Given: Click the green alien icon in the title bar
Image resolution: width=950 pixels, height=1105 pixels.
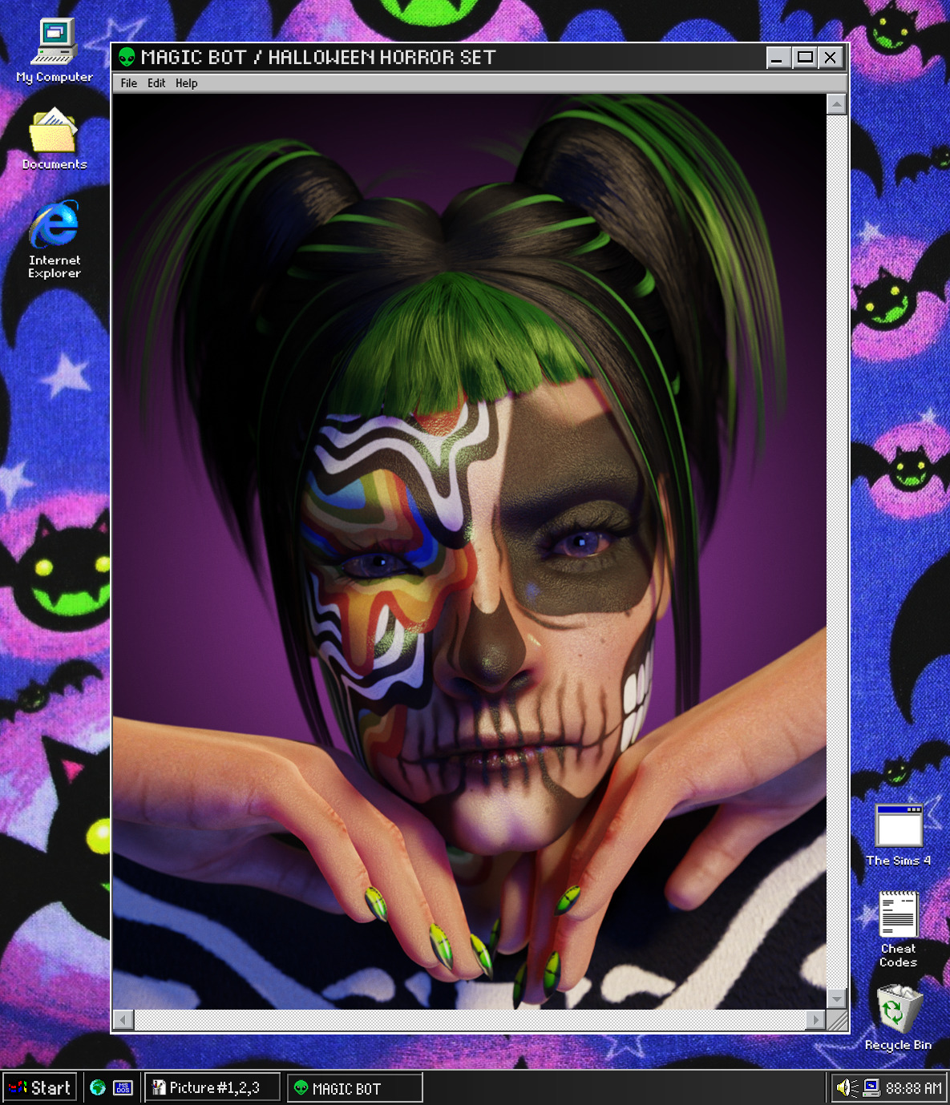Looking at the screenshot, I should (x=127, y=57).
